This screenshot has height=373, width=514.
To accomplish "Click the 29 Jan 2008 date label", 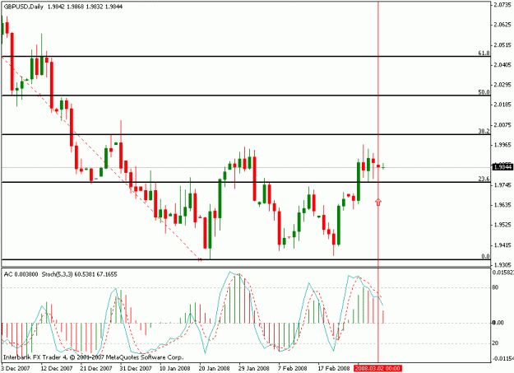I will [x=254, y=368].
